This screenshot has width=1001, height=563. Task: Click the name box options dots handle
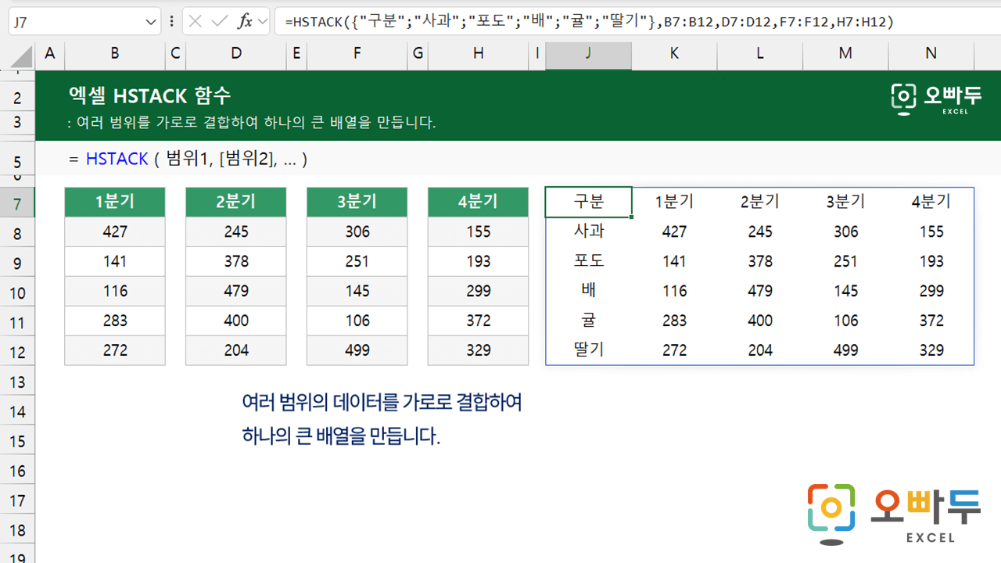point(171,22)
